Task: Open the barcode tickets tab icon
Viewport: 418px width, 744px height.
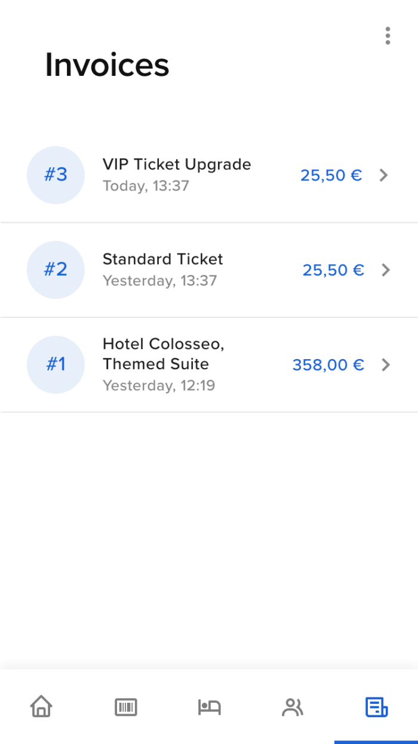Action: (125, 707)
